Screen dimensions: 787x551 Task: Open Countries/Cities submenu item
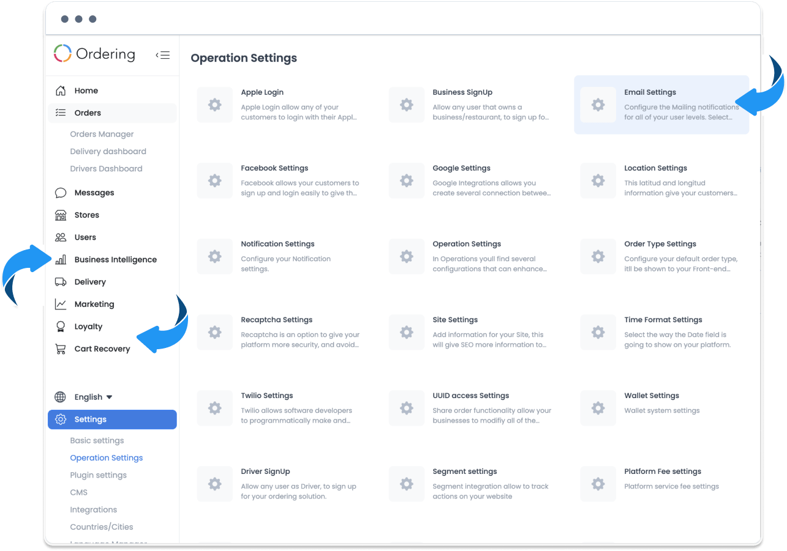coord(101,527)
